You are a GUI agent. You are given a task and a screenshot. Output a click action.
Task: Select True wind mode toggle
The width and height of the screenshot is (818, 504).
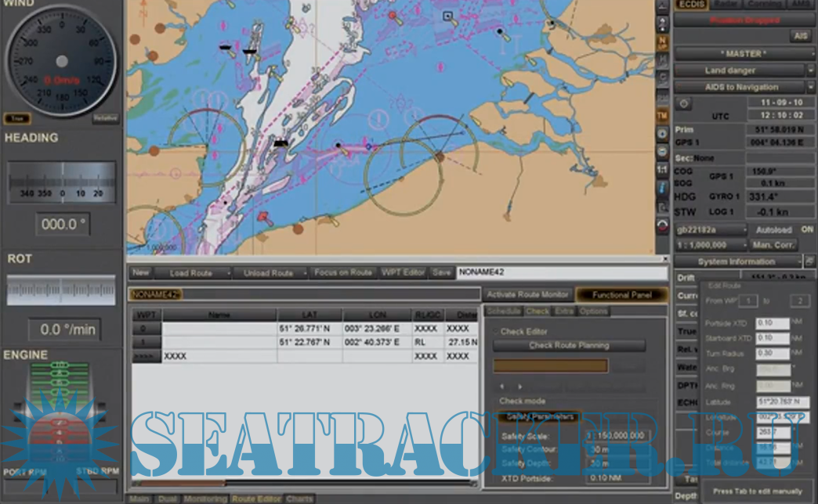click(x=16, y=119)
